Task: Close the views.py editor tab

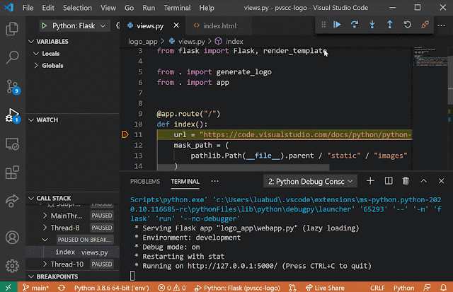Action: click(x=176, y=25)
